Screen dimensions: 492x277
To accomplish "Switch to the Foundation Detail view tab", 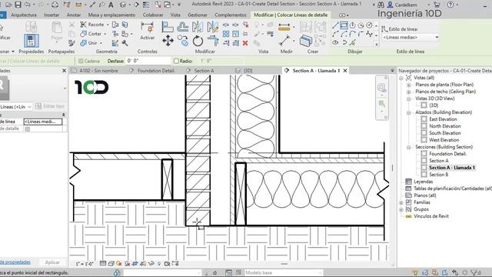I will (x=155, y=71).
